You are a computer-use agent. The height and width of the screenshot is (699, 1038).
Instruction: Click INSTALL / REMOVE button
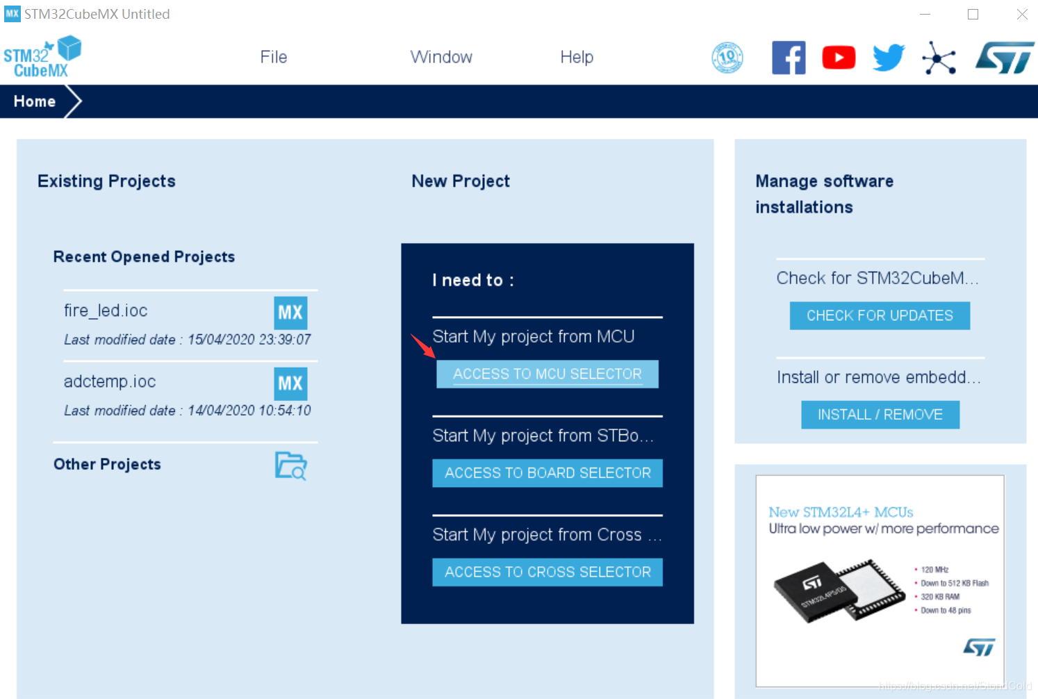[880, 415]
